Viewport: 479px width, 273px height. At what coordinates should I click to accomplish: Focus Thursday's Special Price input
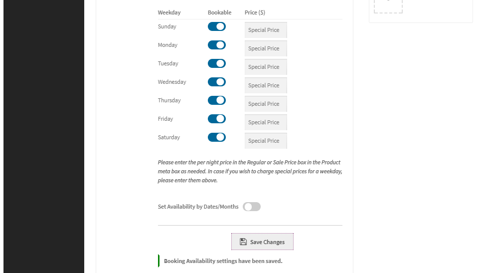click(266, 104)
